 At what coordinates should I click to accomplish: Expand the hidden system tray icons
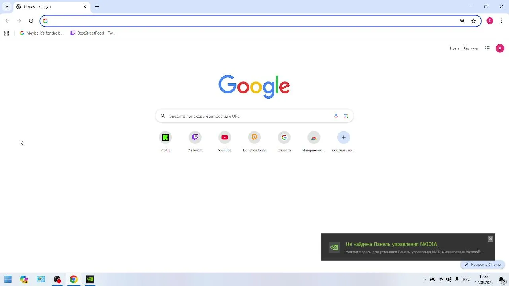pos(425,280)
